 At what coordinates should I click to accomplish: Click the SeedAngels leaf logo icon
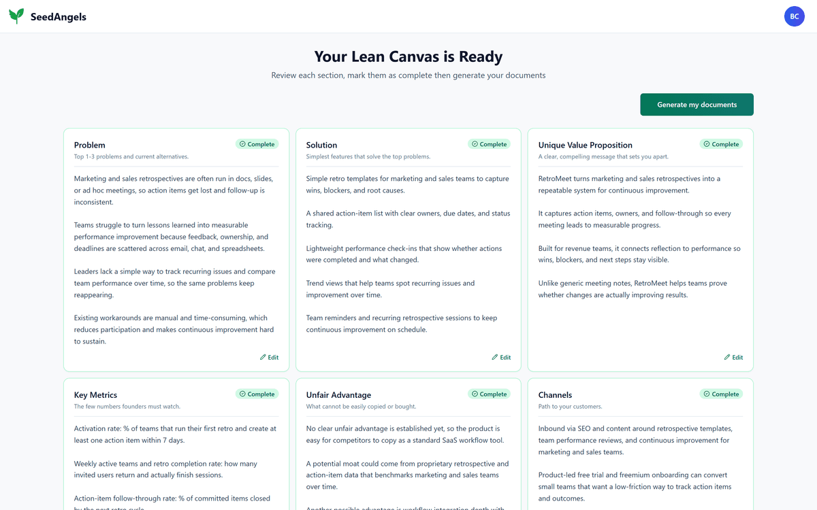pos(16,16)
